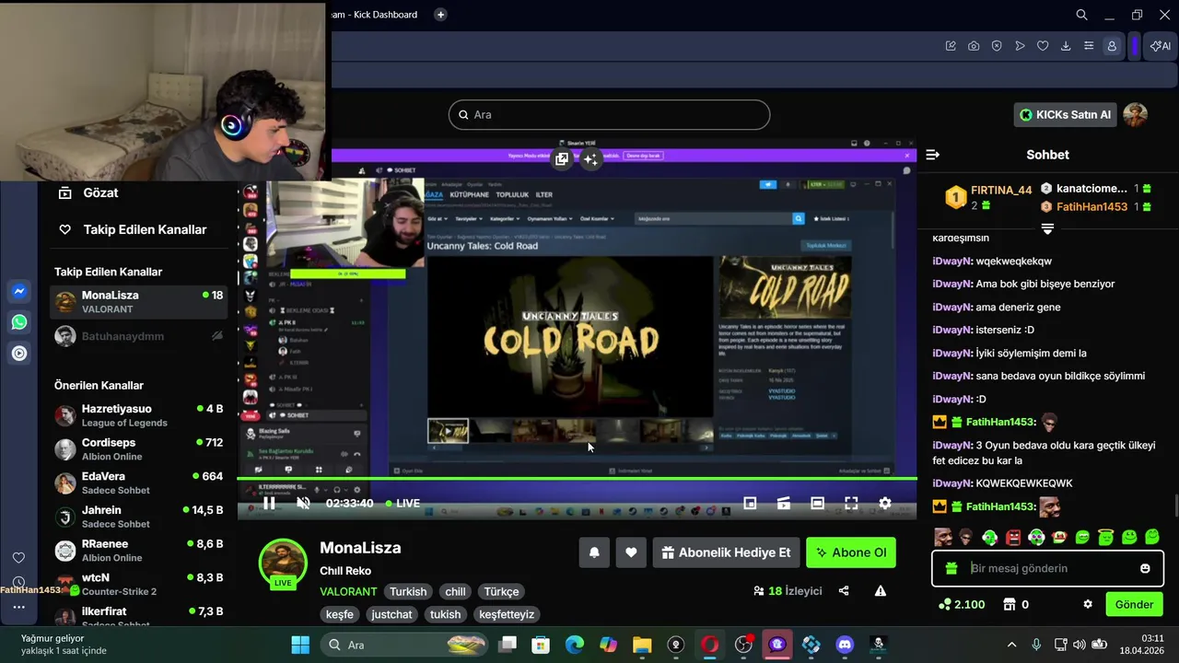Expand the chat leaderboard handle
The image size is (1179, 663).
pos(1047,227)
